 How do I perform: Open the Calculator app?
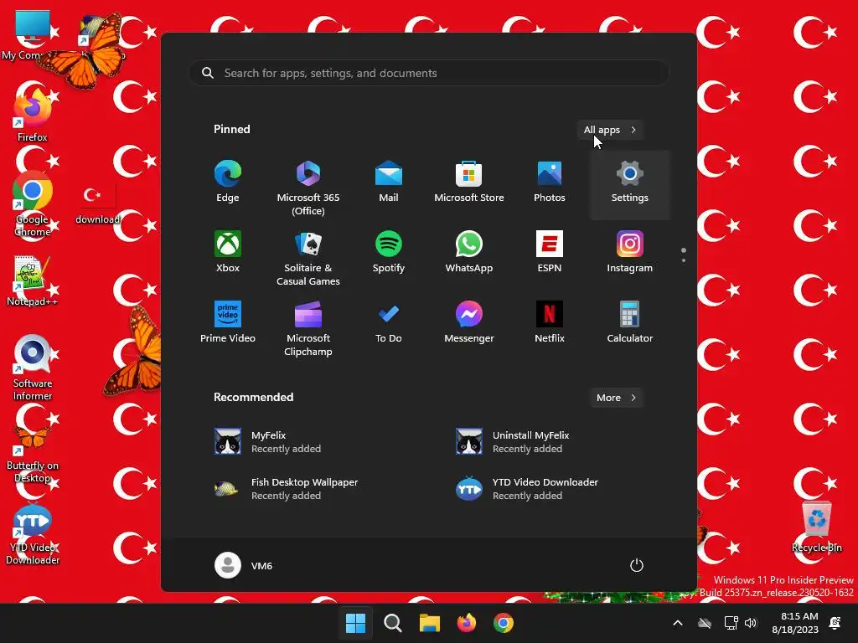[630, 324]
